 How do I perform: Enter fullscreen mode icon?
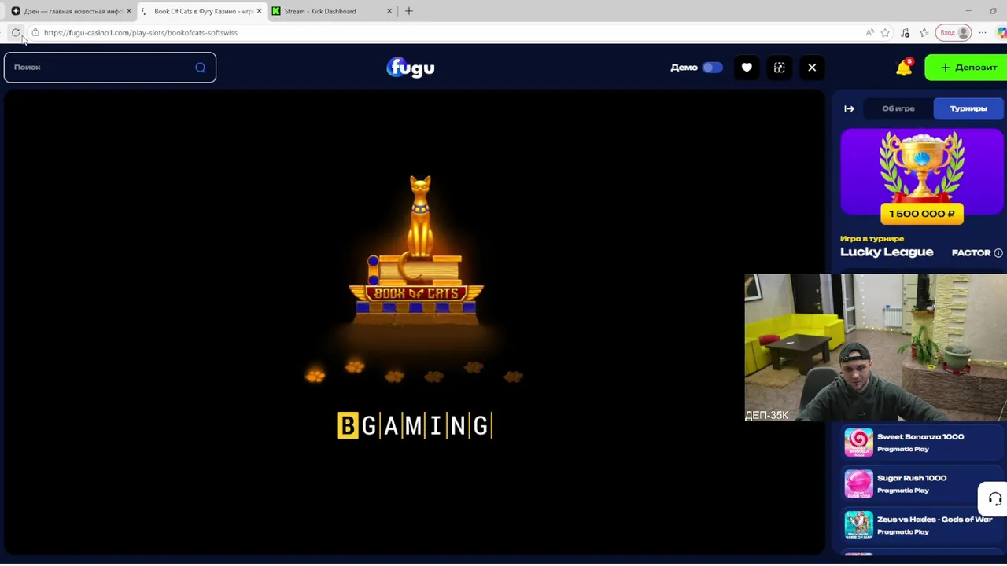click(779, 68)
